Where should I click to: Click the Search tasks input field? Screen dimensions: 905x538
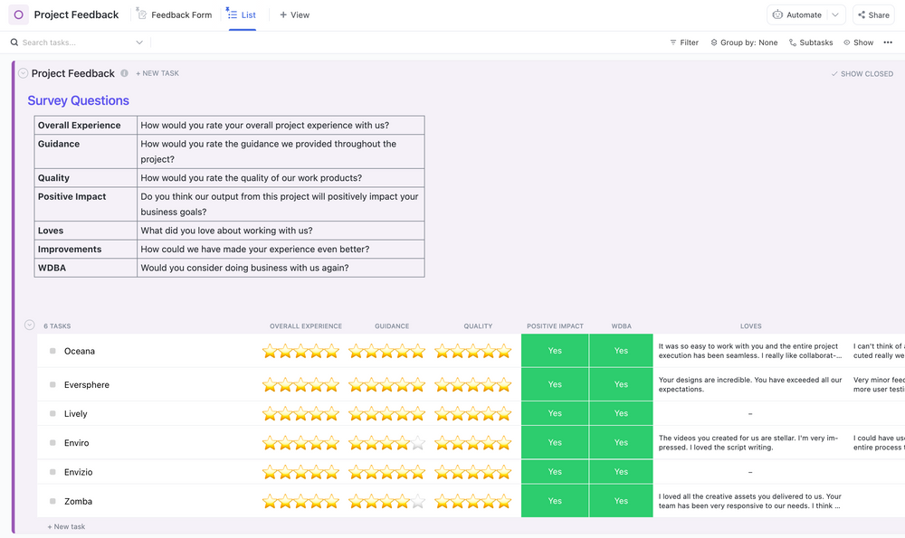[x=63, y=42]
